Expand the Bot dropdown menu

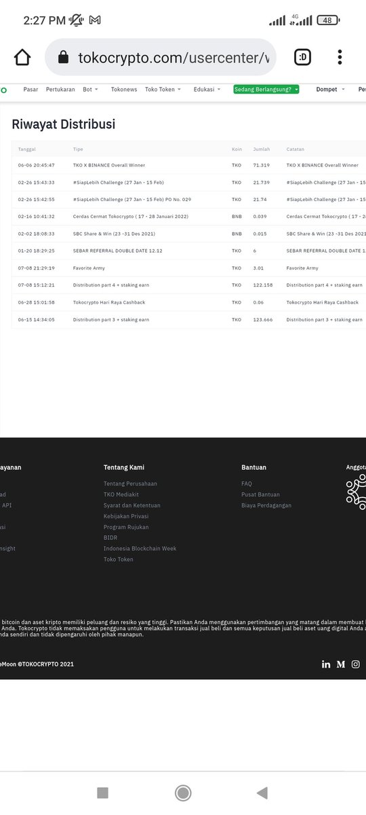(x=90, y=89)
